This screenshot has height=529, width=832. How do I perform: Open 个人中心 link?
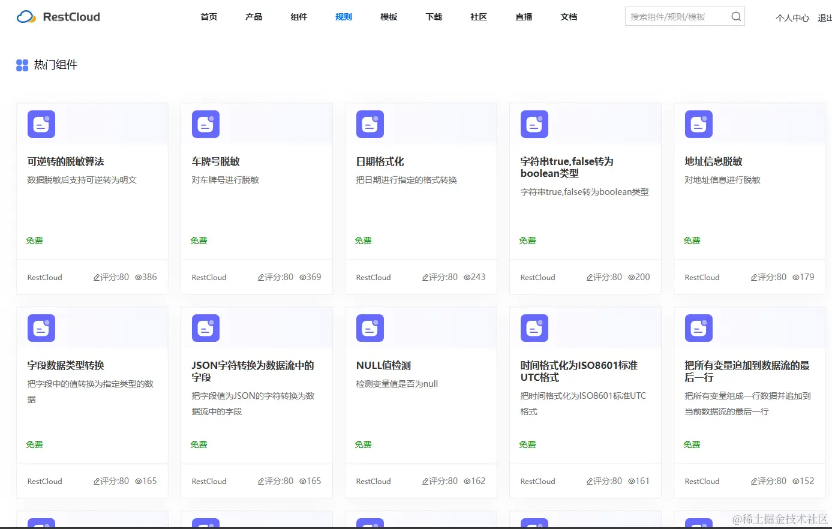tap(792, 18)
